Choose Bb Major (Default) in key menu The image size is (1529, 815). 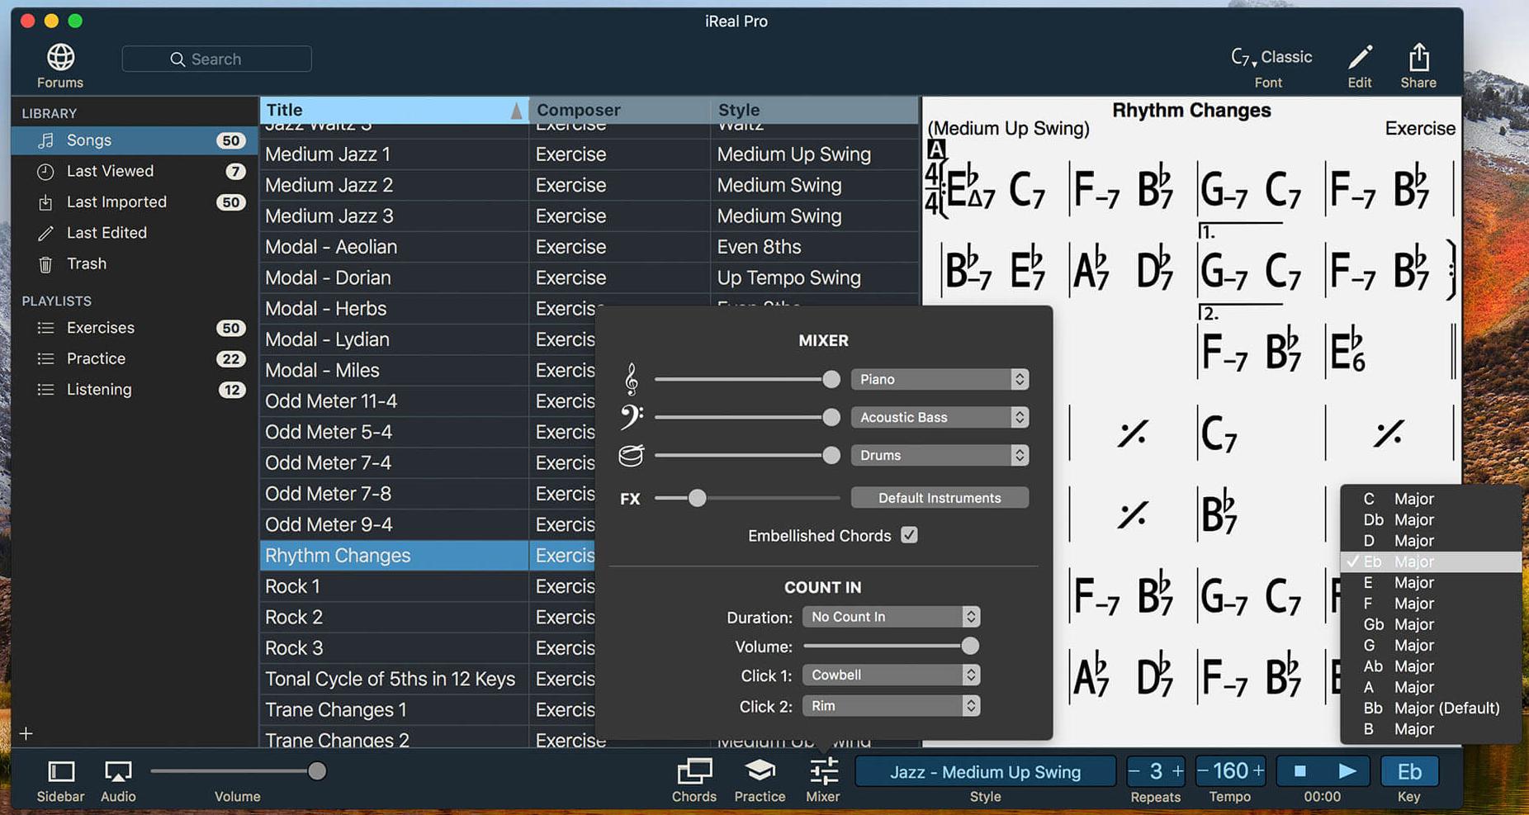point(1432,708)
